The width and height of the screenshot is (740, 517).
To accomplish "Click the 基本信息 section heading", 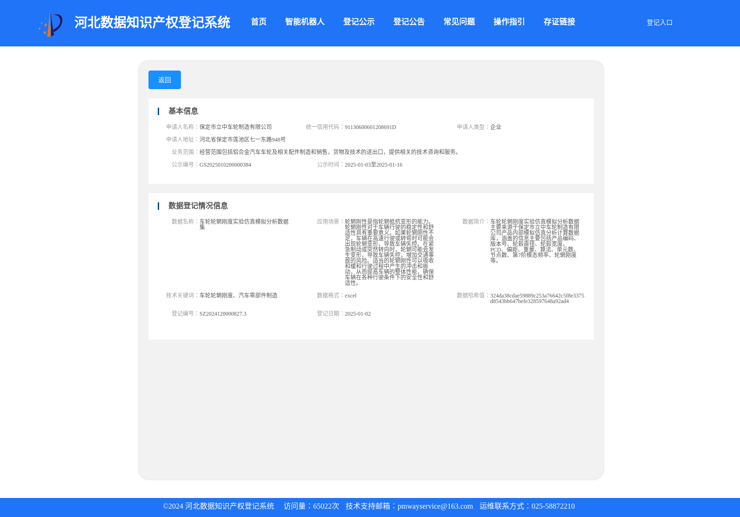I will pyautogui.click(x=183, y=111).
